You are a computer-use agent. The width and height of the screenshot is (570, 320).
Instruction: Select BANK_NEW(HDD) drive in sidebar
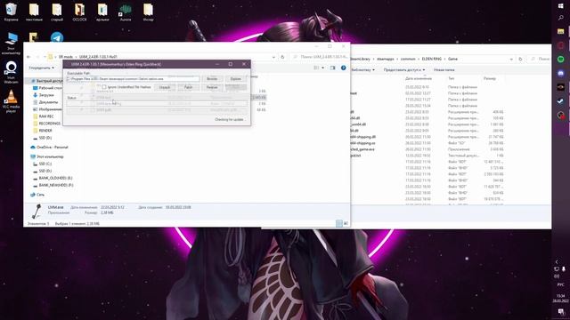(x=53, y=185)
